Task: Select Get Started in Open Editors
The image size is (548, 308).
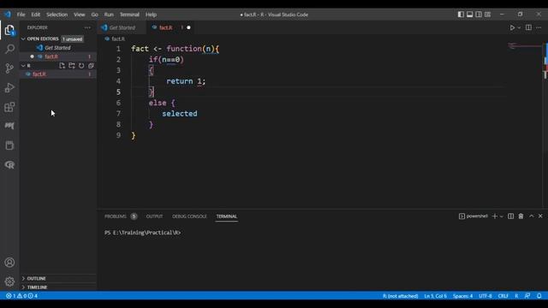Action: coord(58,48)
